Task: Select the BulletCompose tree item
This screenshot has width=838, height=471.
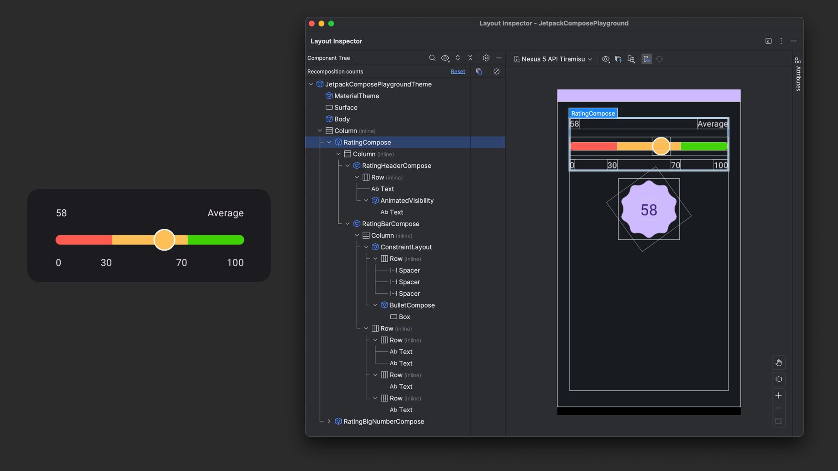Action: click(x=412, y=305)
